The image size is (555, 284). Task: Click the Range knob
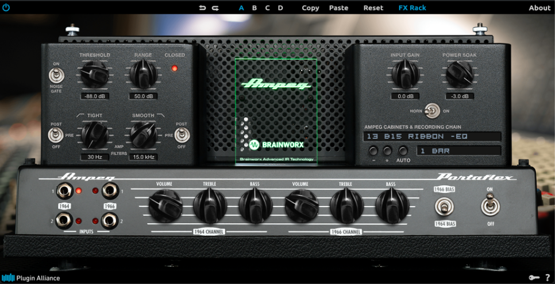pyautogui.click(x=144, y=74)
